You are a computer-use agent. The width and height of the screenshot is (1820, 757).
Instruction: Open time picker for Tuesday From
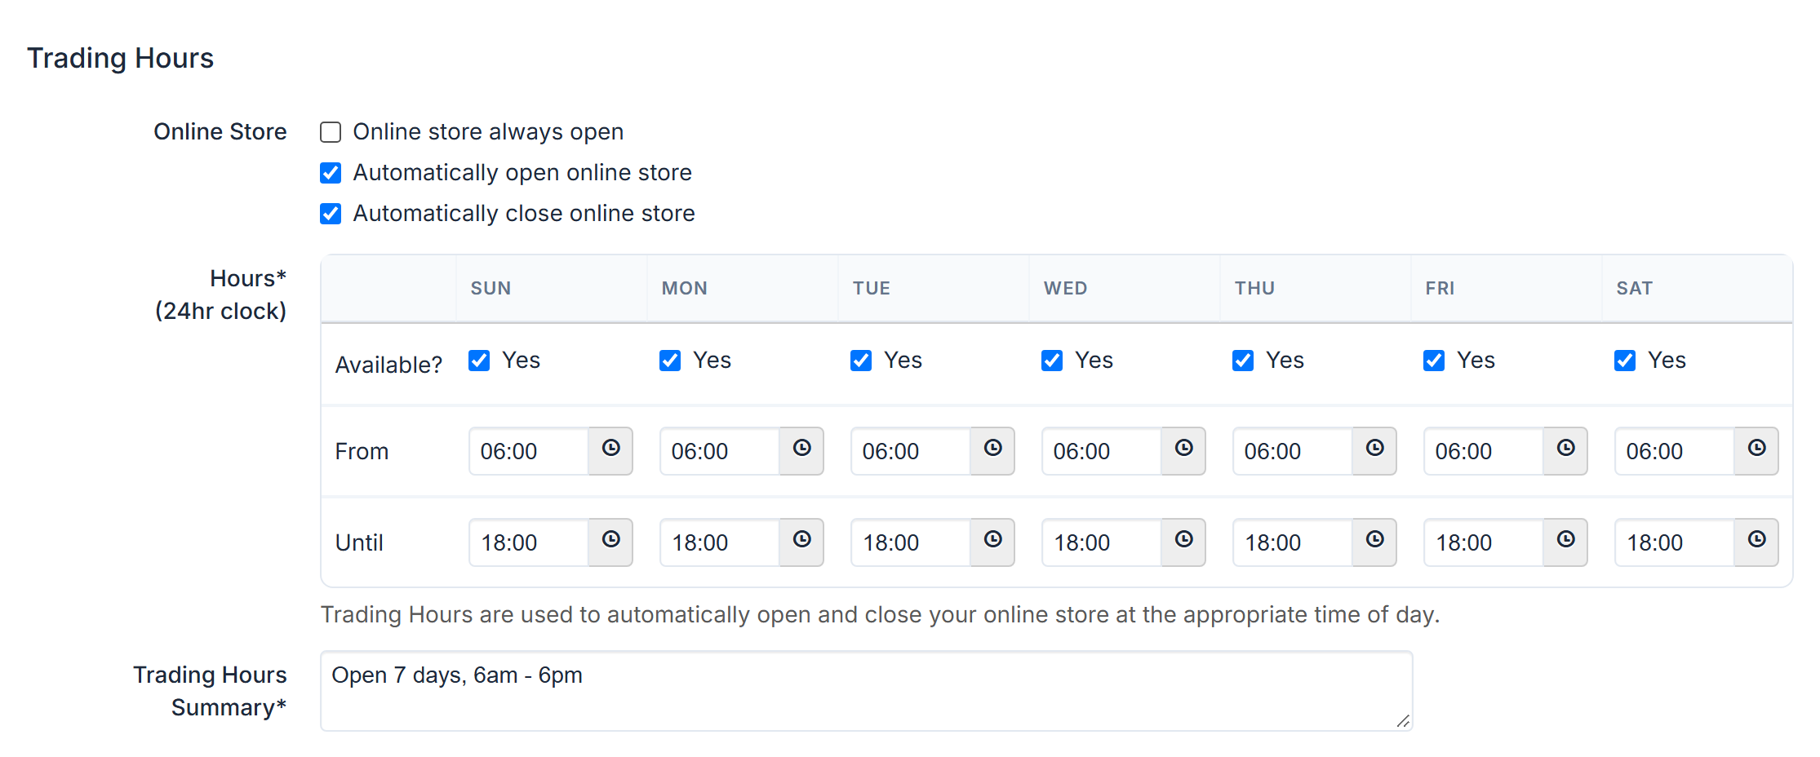992,450
